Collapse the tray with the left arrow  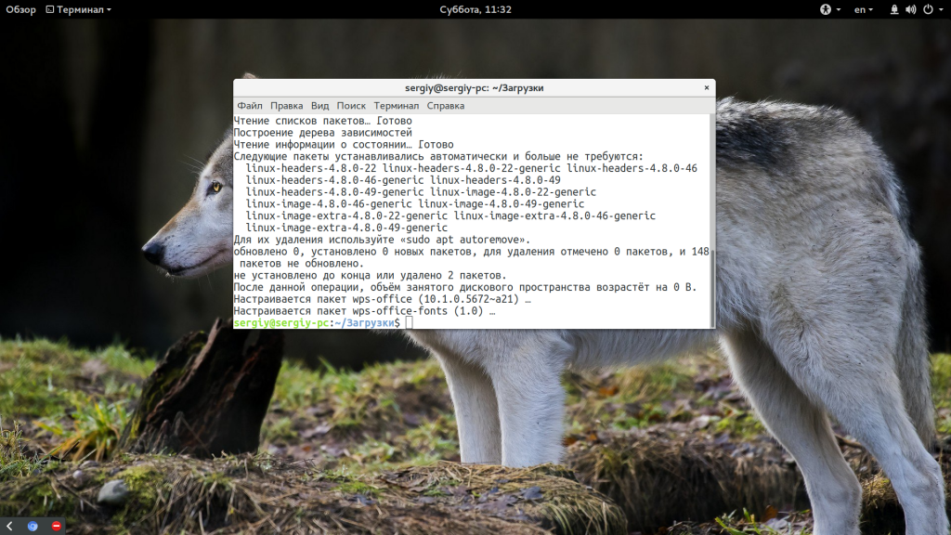[x=10, y=526]
